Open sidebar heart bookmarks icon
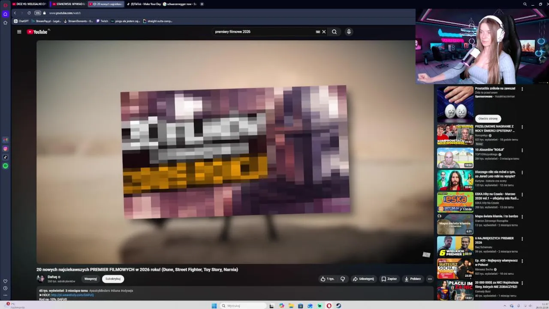Screen dimensions: 549x309 point(5,282)
